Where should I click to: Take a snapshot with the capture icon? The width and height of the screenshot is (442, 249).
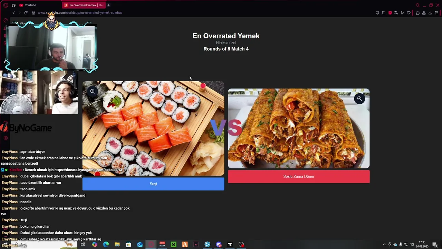[x=384, y=13]
